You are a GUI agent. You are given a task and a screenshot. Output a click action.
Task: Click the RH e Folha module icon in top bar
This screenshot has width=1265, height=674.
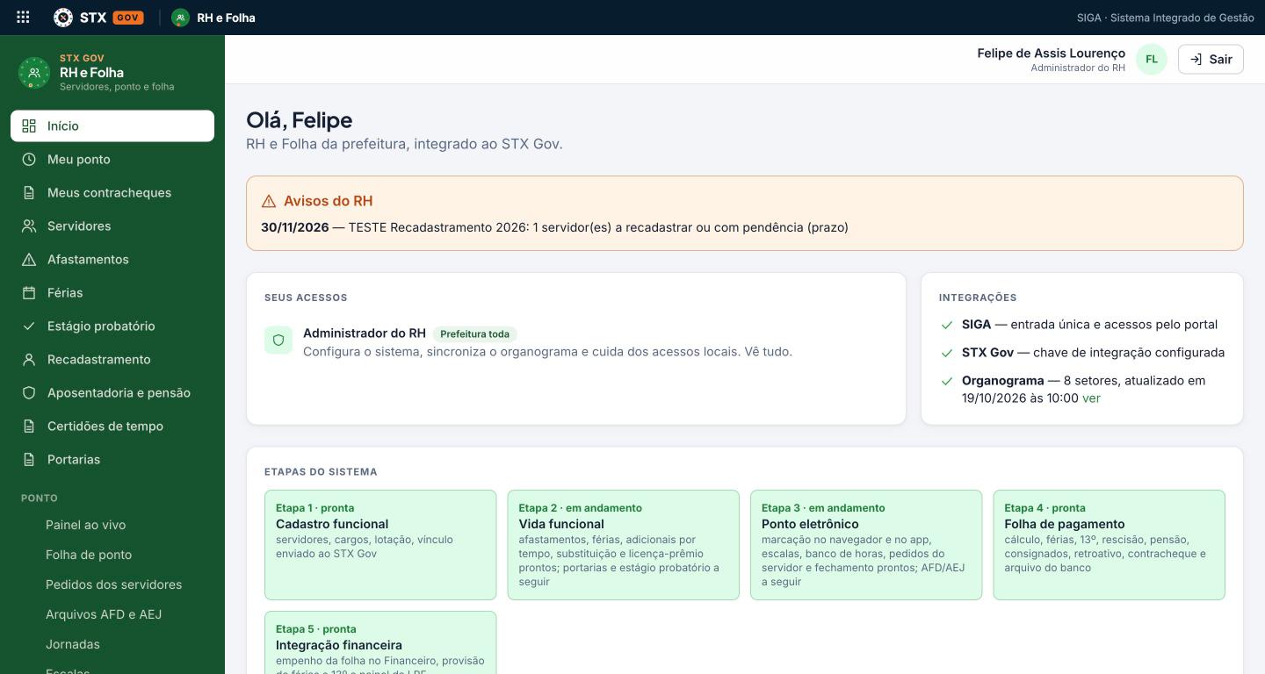pos(180,18)
